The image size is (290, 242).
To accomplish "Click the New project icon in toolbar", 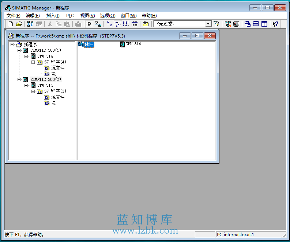I will (x=11, y=24).
